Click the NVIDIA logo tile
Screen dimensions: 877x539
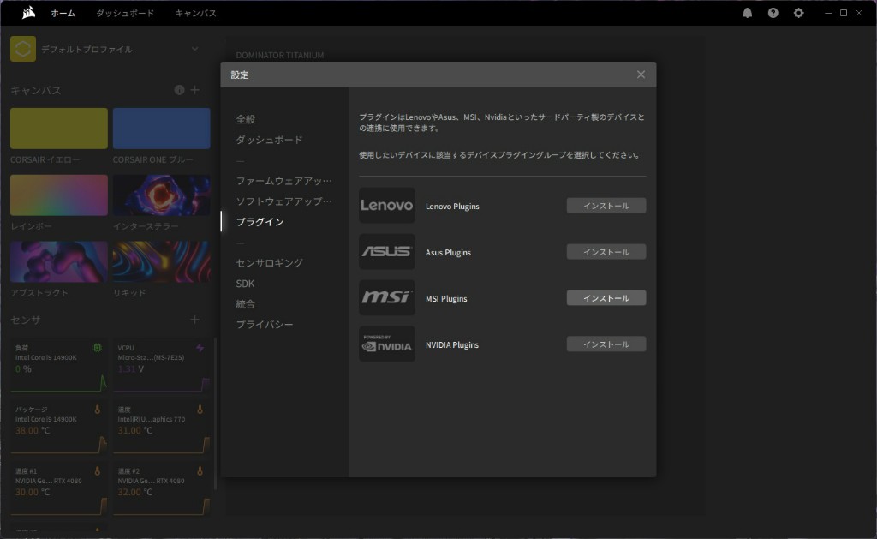tap(387, 344)
